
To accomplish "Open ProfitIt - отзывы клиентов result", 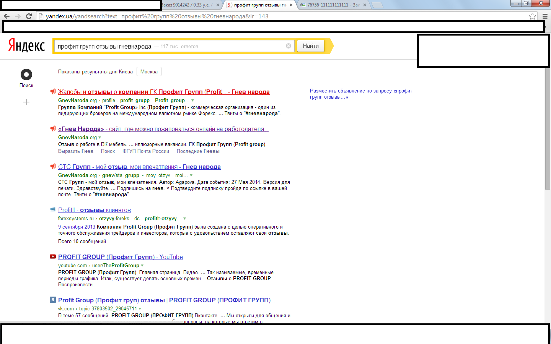I will pyautogui.click(x=95, y=210).
